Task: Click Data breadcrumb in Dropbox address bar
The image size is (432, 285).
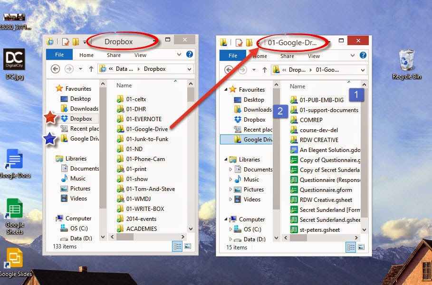Action: tap(124, 69)
